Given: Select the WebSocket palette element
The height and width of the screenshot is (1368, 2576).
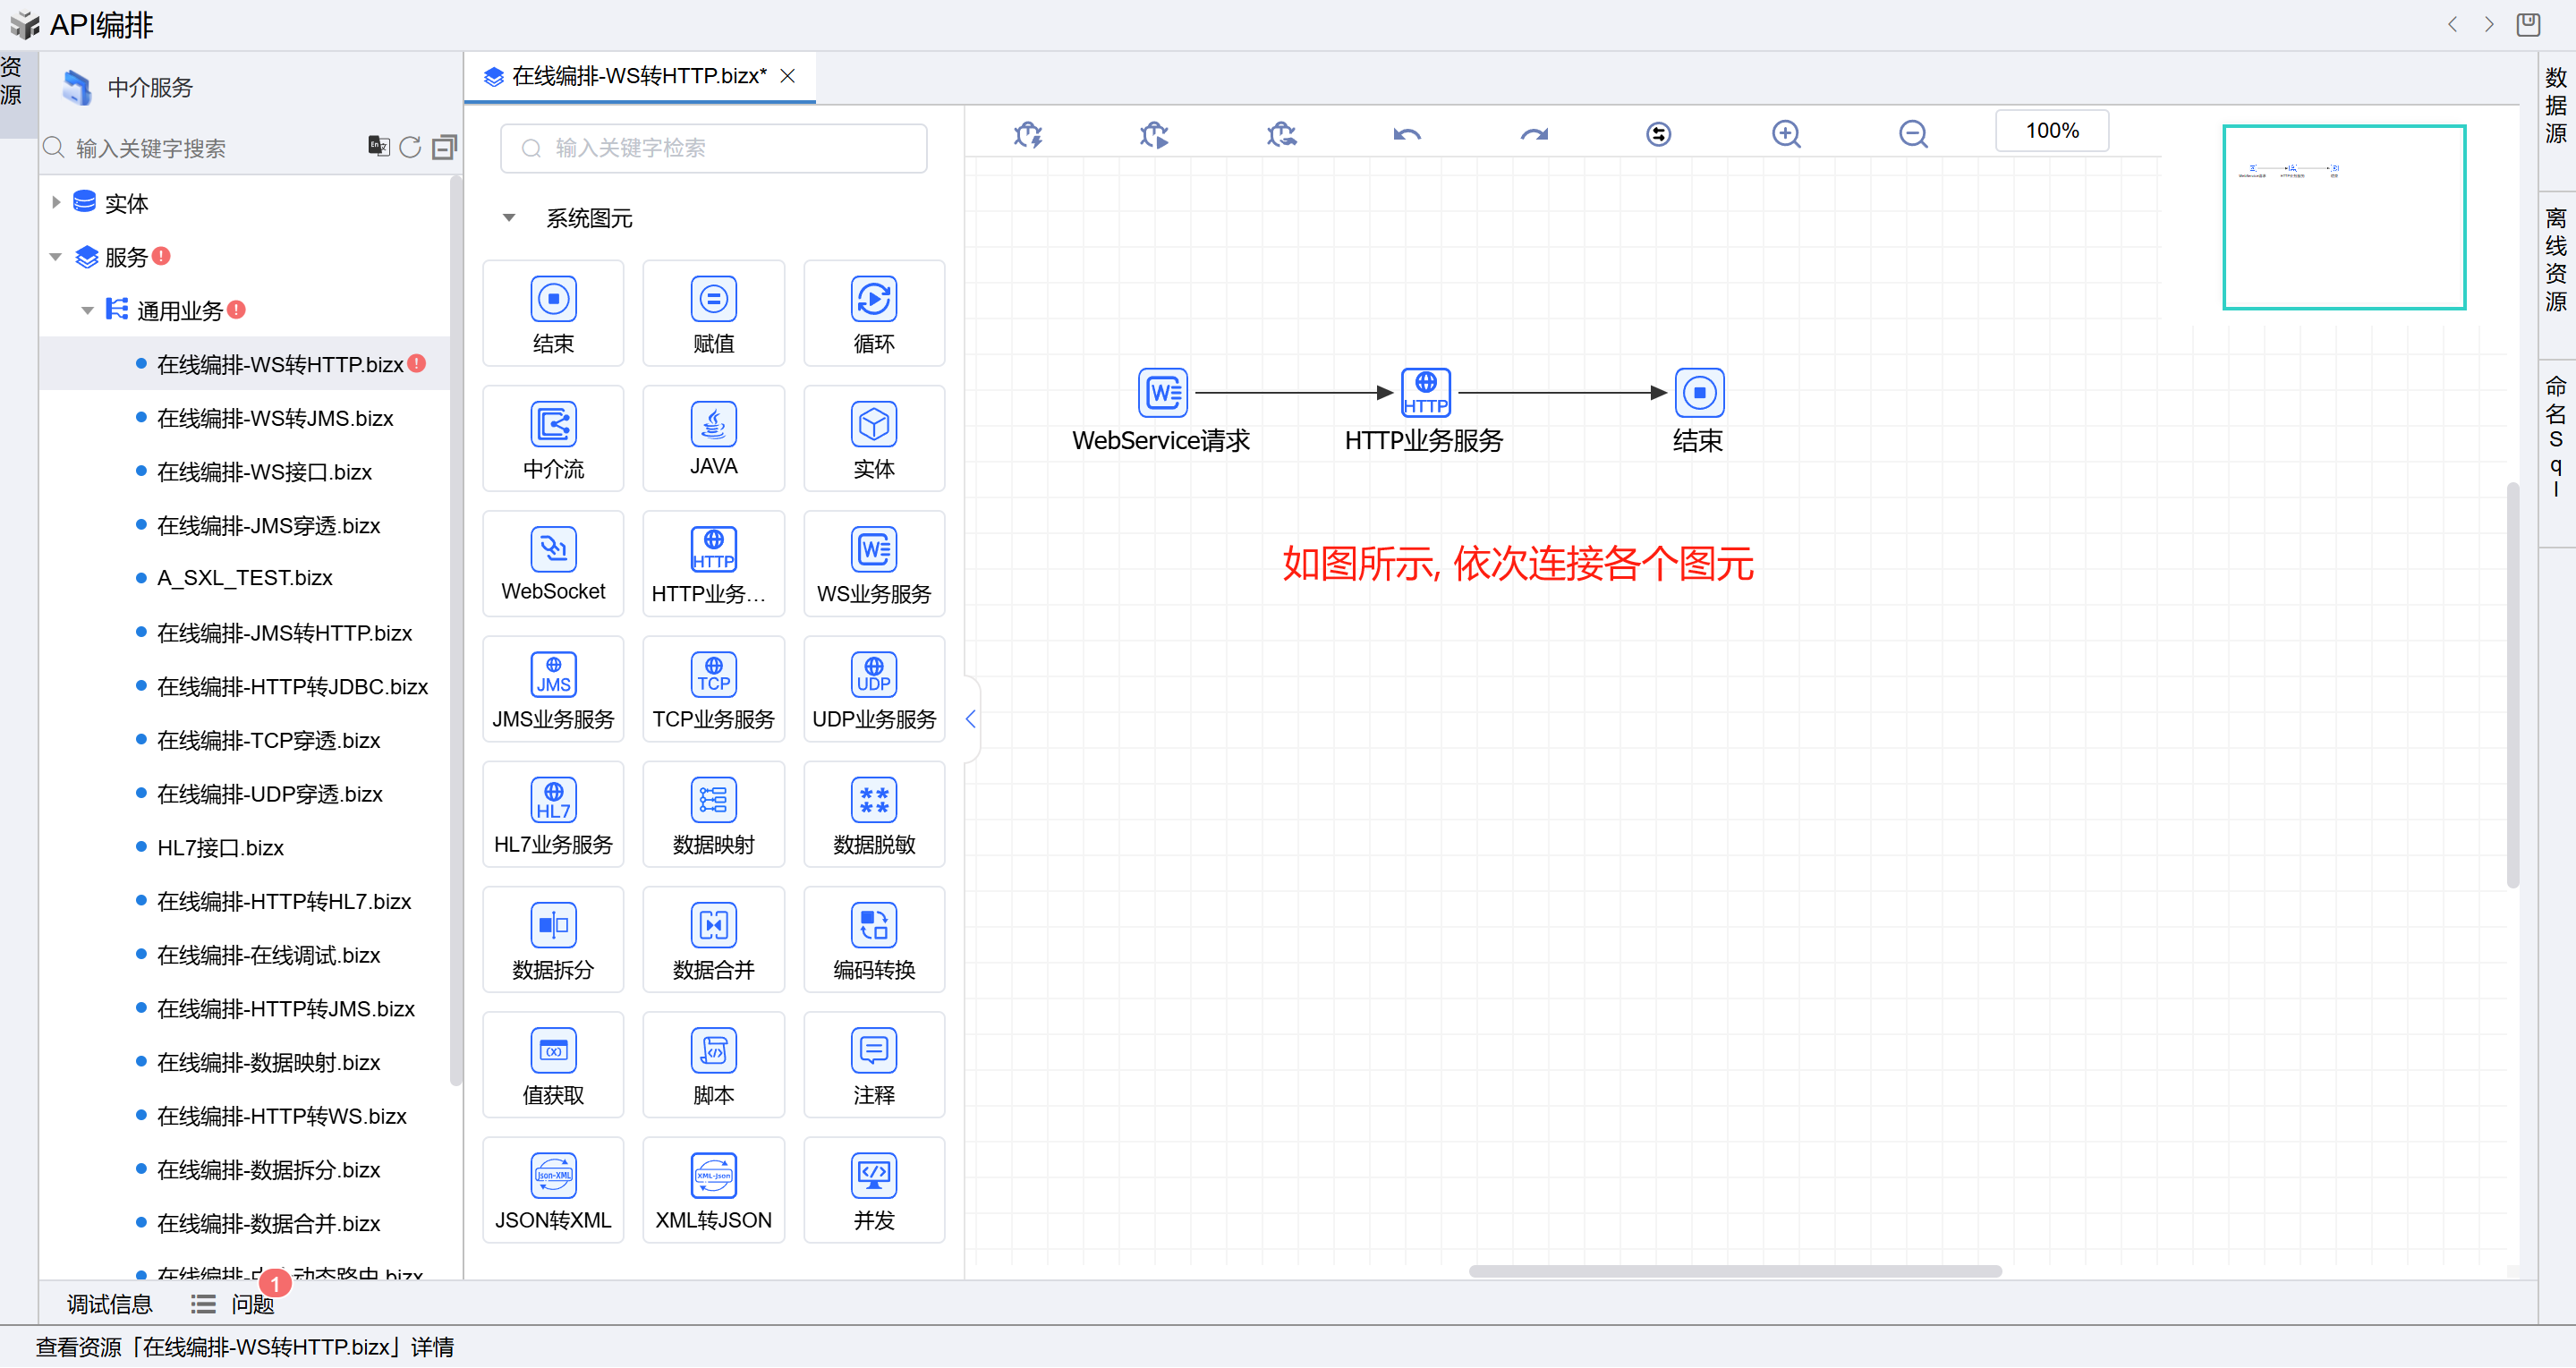Looking at the screenshot, I should tap(553, 564).
